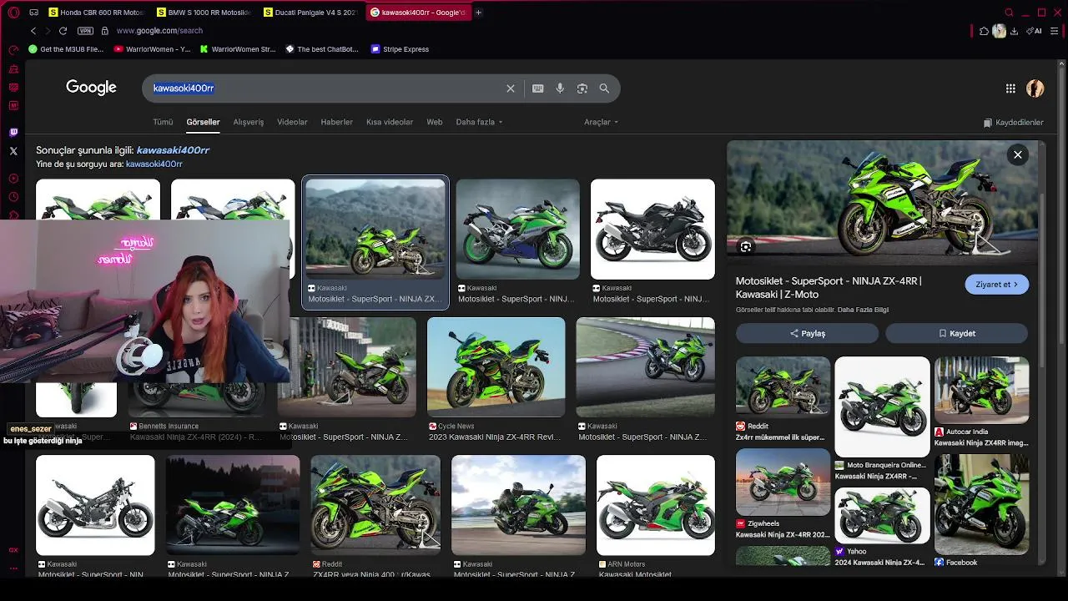Image resolution: width=1068 pixels, height=601 pixels.
Task: Open the Moto Branqueira Online related image
Action: click(882, 407)
